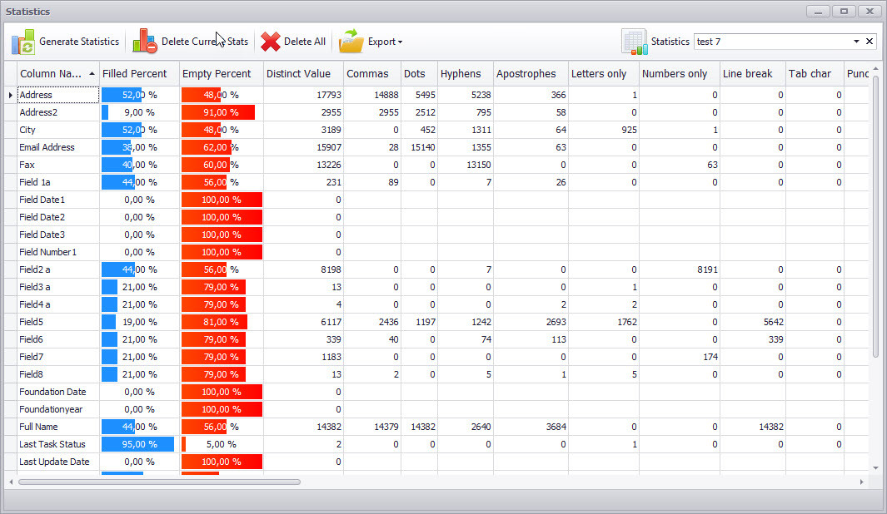Image resolution: width=887 pixels, height=514 pixels.
Task: Sort by the Commas column header
Action: 372,73
